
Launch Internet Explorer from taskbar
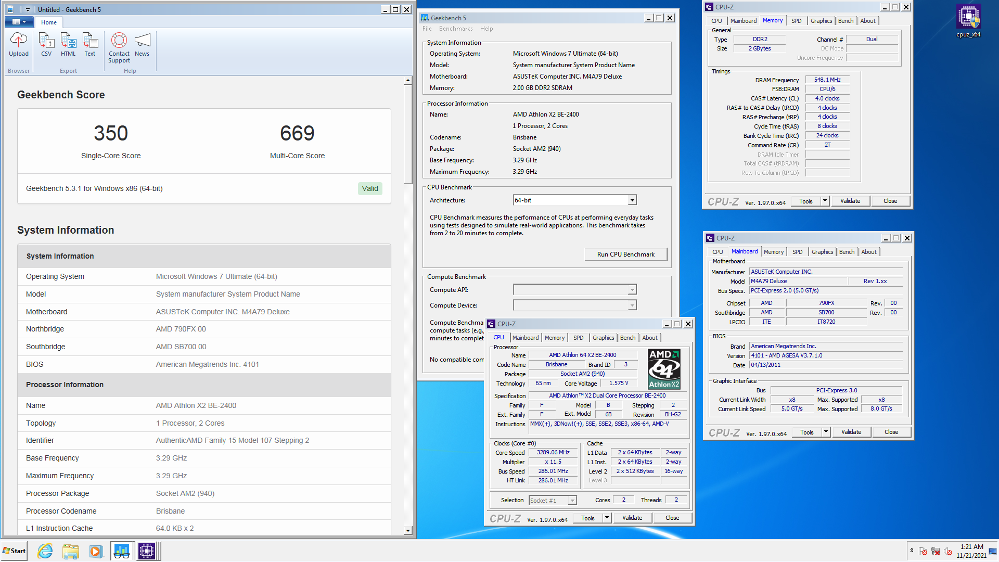(x=45, y=551)
